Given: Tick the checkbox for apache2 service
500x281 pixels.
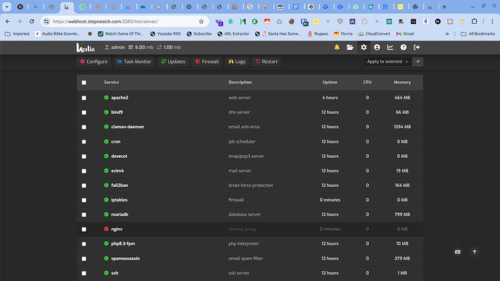Looking at the screenshot, I should (x=84, y=98).
